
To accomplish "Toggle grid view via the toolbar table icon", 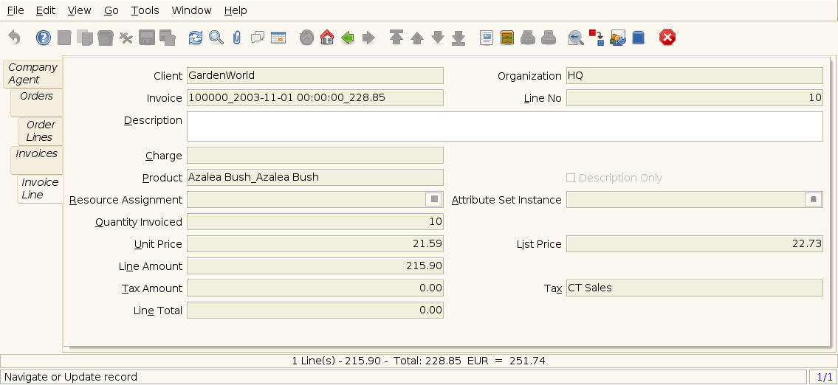I will [x=278, y=38].
